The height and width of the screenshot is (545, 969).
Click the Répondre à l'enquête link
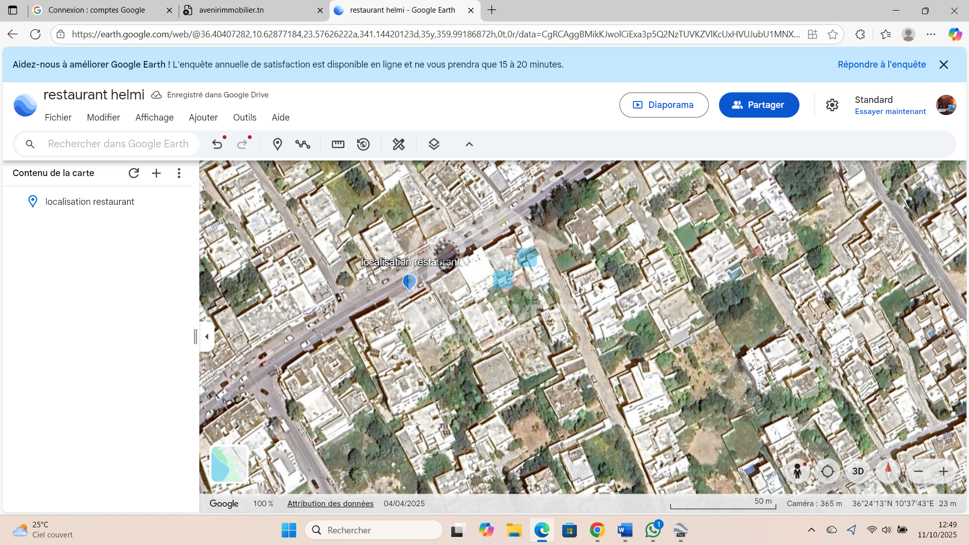pyautogui.click(x=881, y=65)
